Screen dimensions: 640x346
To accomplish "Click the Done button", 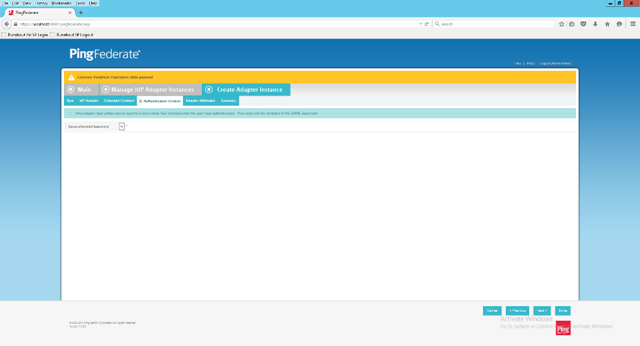I will tap(563, 311).
